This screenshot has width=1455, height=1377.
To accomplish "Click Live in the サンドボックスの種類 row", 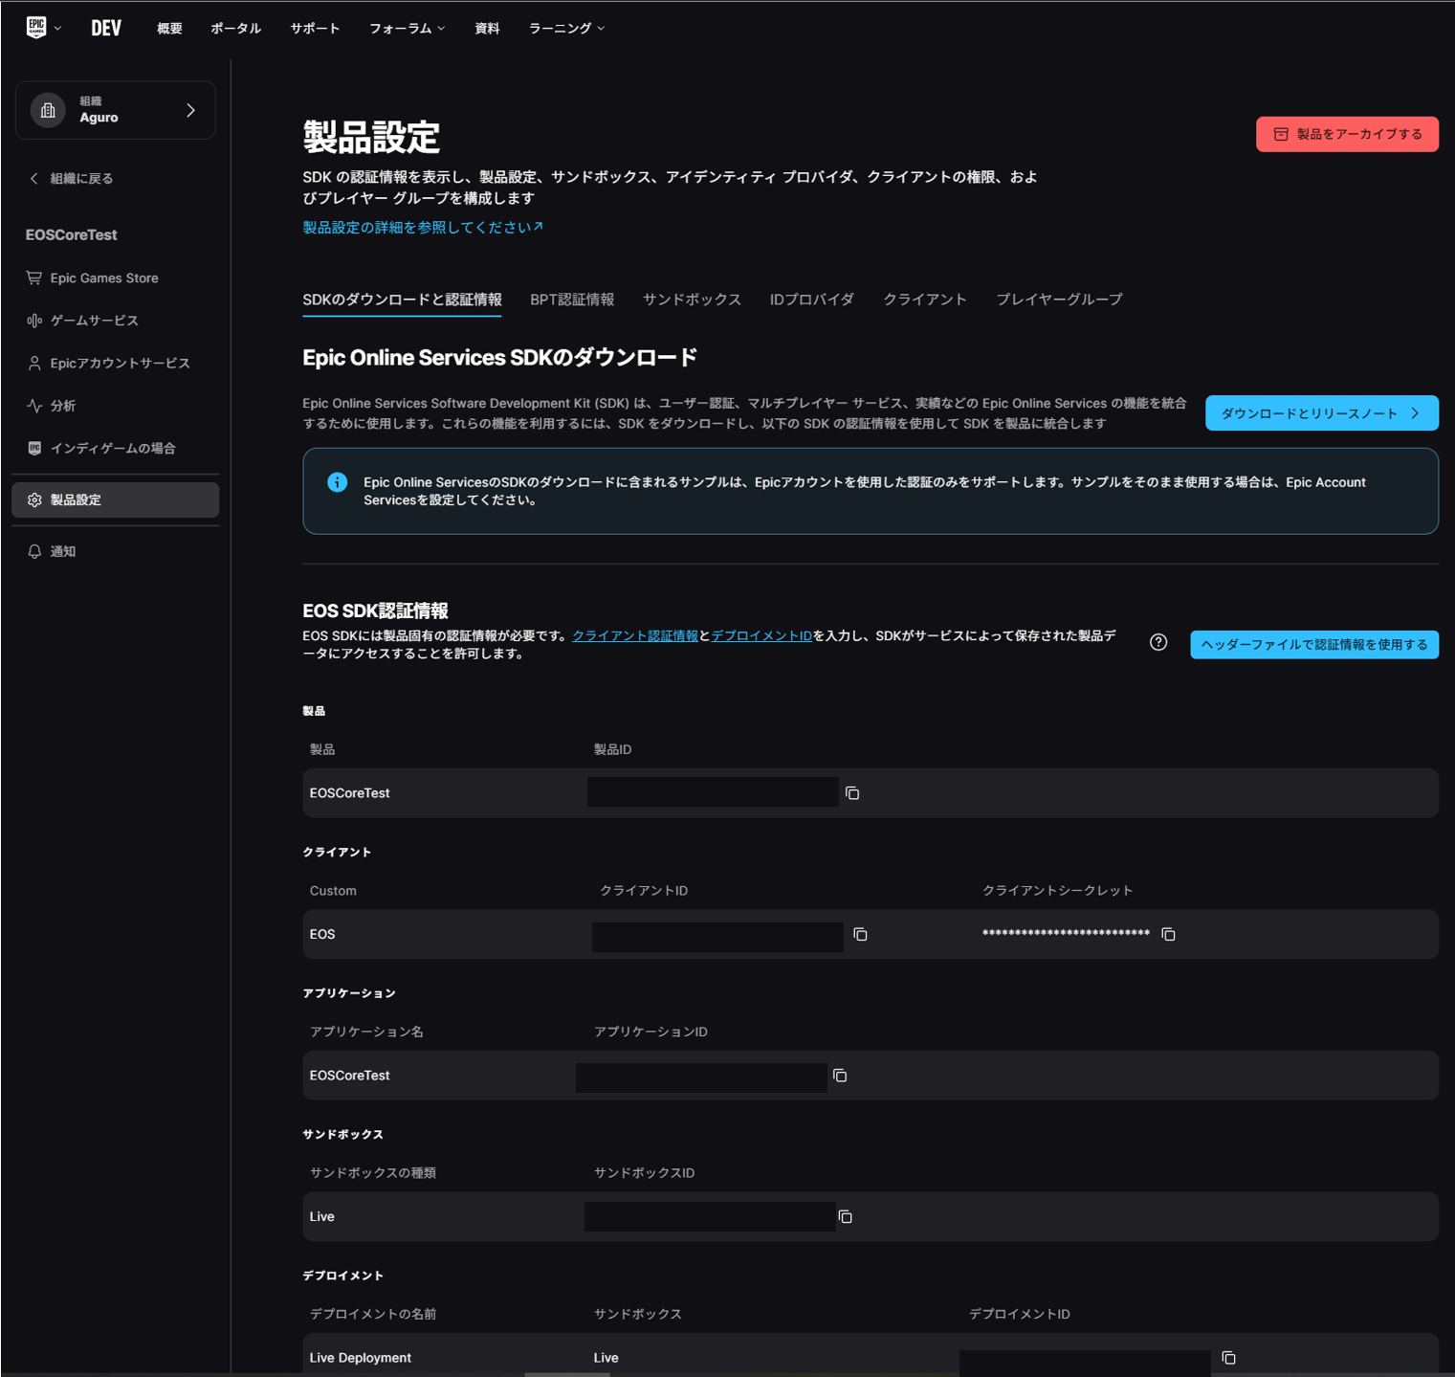I will (322, 1217).
